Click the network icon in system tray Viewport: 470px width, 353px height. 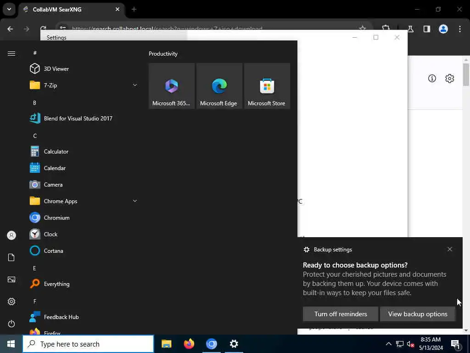tap(400, 344)
